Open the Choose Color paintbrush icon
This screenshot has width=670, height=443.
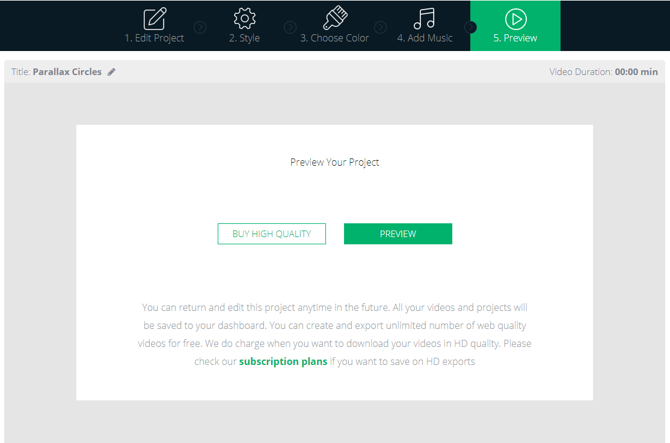click(335, 17)
